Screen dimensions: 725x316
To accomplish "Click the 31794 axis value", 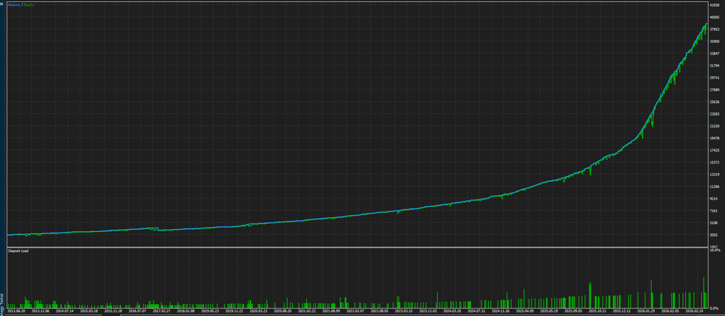I will point(714,66).
